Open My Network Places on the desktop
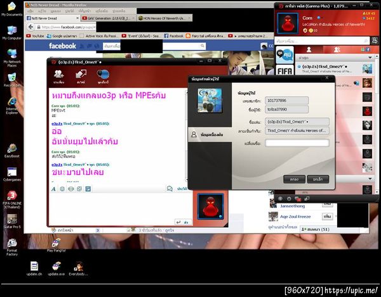This screenshot has height=297, width=381. coord(11,58)
